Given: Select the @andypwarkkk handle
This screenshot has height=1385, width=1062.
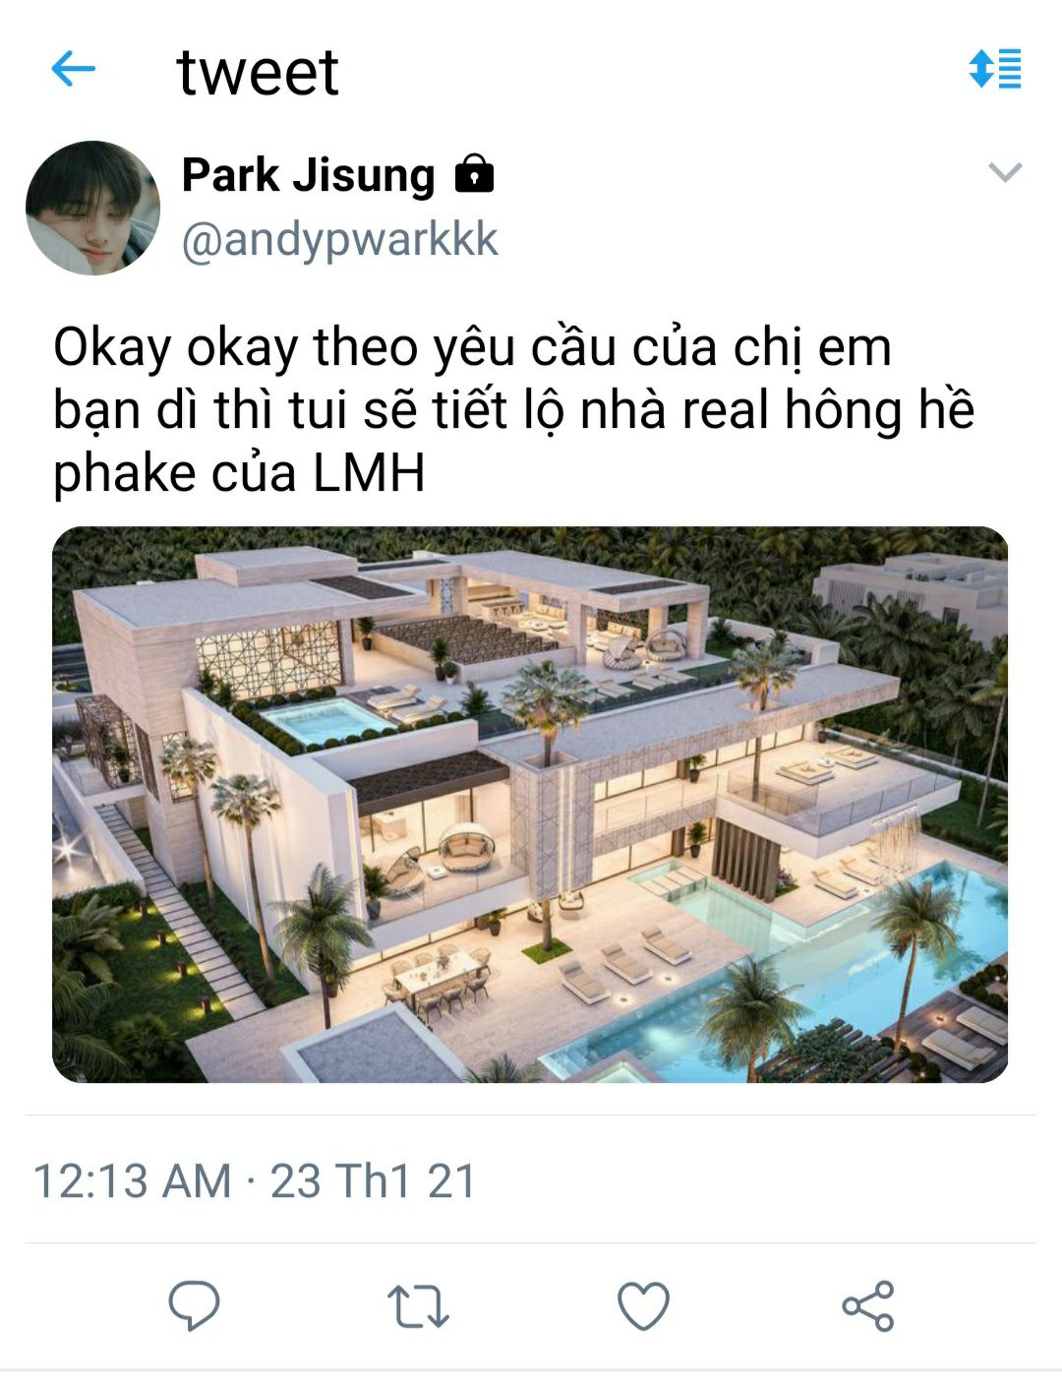Looking at the screenshot, I should [x=340, y=239].
